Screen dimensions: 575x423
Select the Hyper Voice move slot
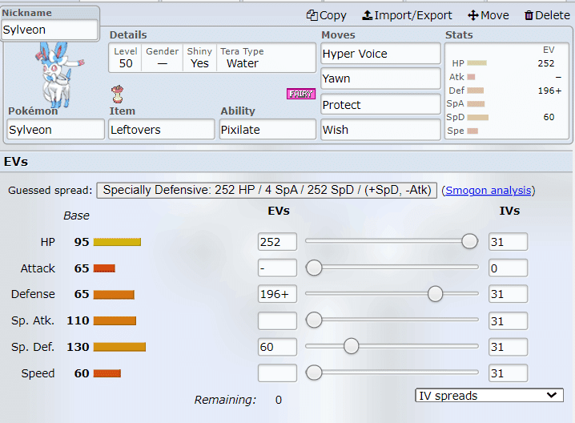(x=380, y=54)
